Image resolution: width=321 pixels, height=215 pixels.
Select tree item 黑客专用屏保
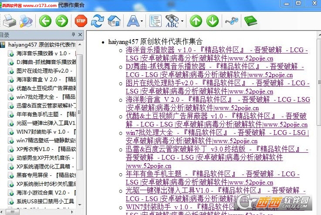46,175
